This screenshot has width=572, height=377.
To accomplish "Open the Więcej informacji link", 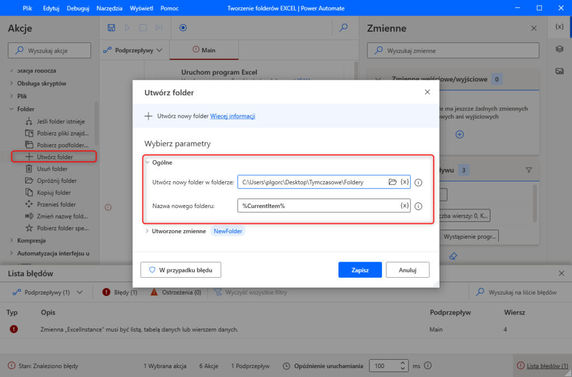I will click(x=232, y=116).
